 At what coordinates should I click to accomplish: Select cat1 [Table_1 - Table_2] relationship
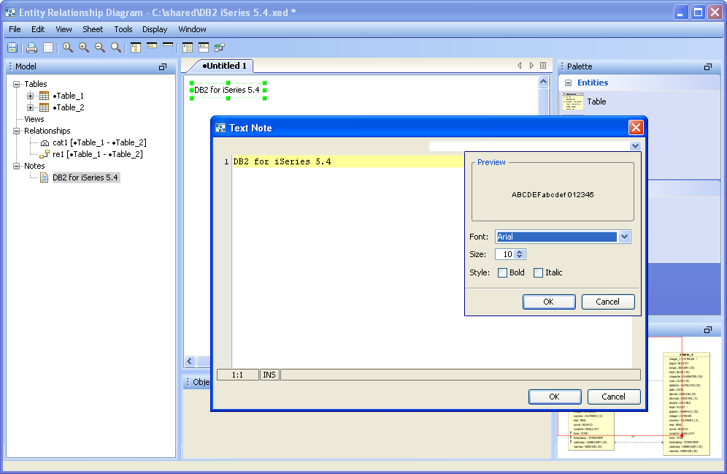[x=100, y=143]
